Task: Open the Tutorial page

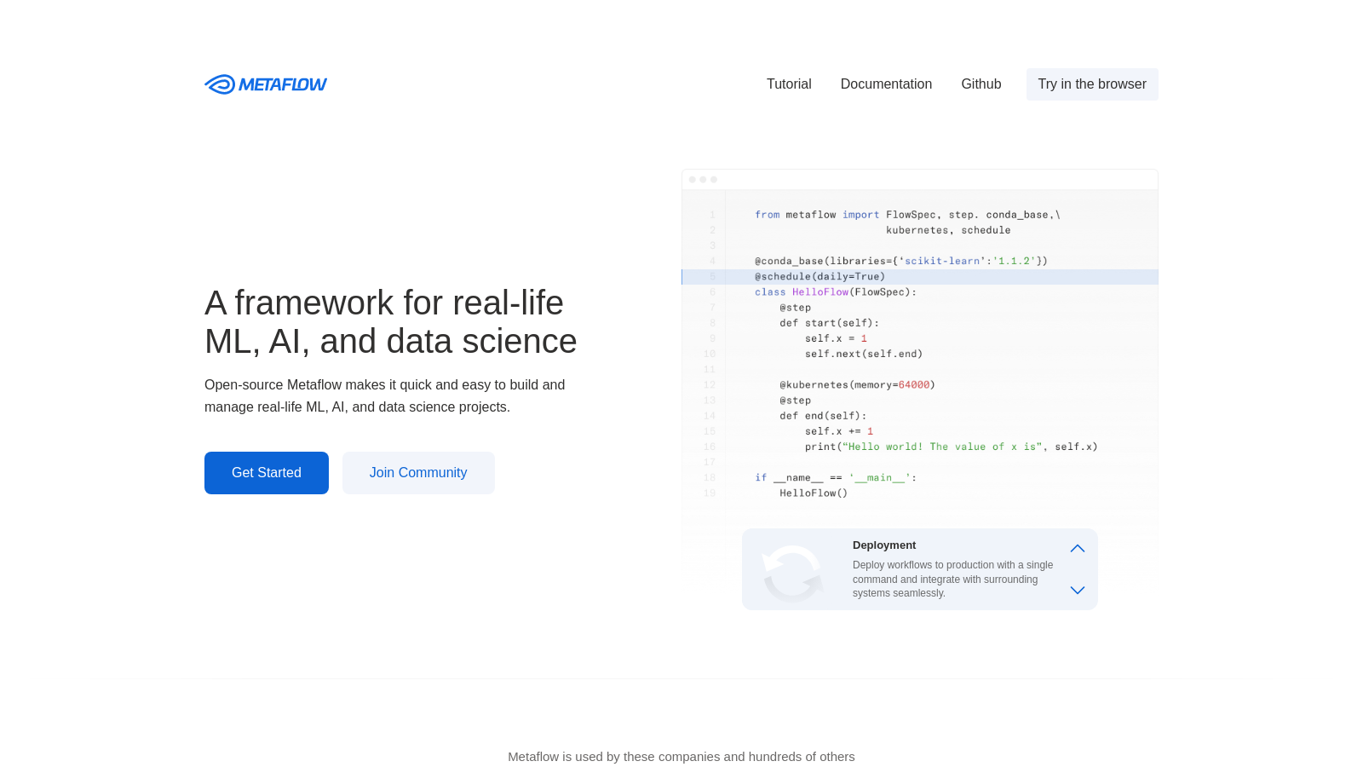Action: [788, 84]
